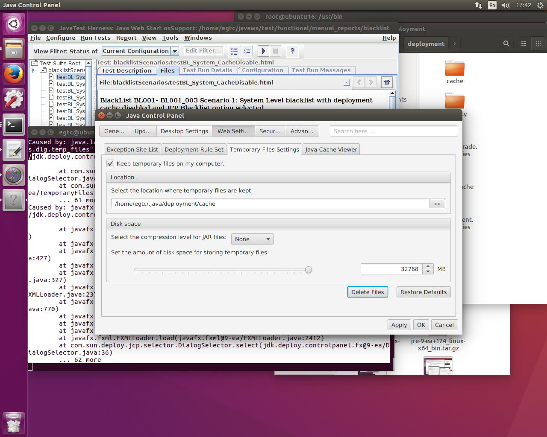The height and width of the screenshot is (437, 547).
Task: Browse for cache location with >> button
Action: (x=437, y=204)
